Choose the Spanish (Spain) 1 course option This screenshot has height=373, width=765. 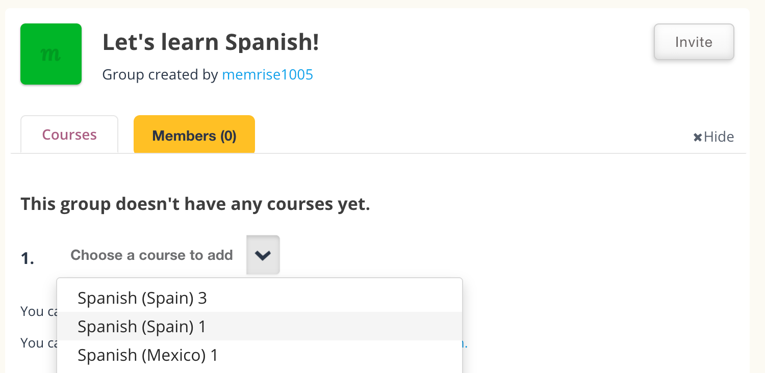(142, 327)
